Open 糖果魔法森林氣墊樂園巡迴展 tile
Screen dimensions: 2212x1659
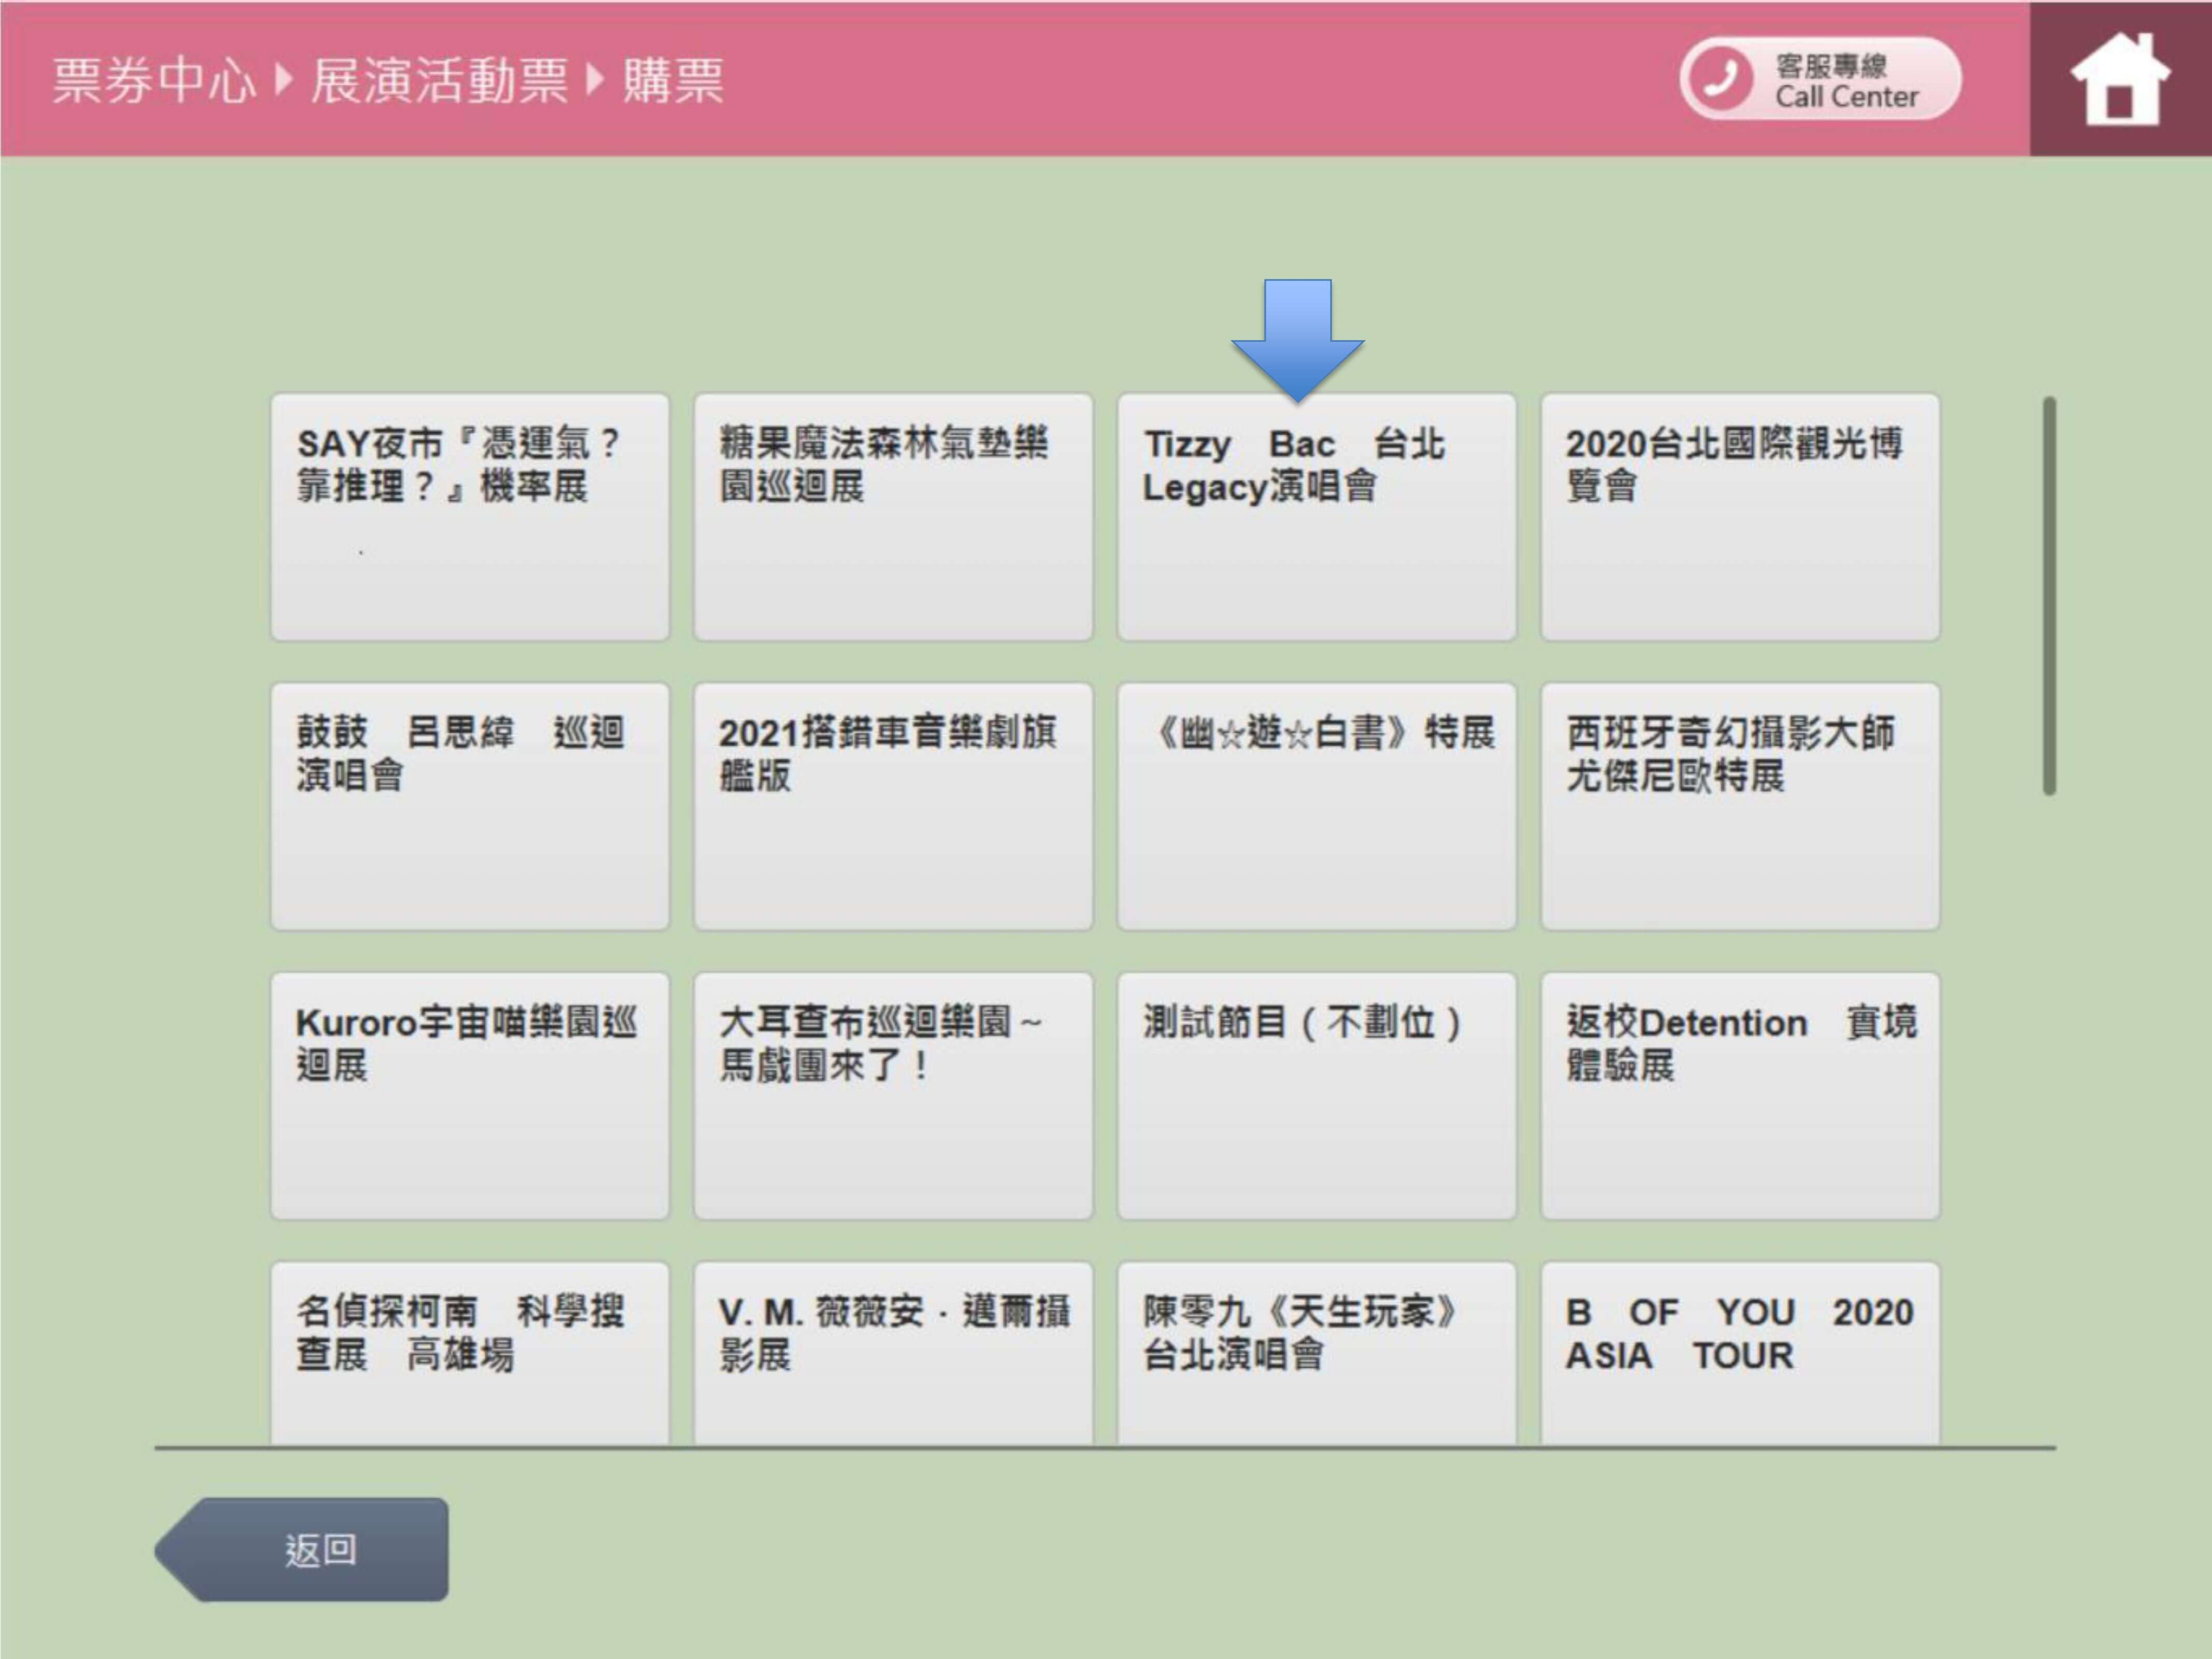[893, 517]
